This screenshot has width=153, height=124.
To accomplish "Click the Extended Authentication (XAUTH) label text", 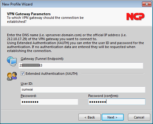I will (51, 74).
